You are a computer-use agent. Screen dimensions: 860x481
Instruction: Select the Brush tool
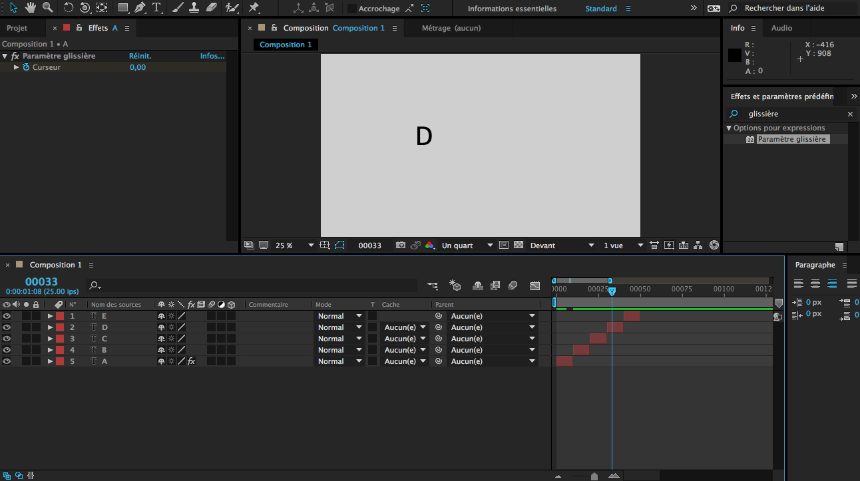point(177,8)
